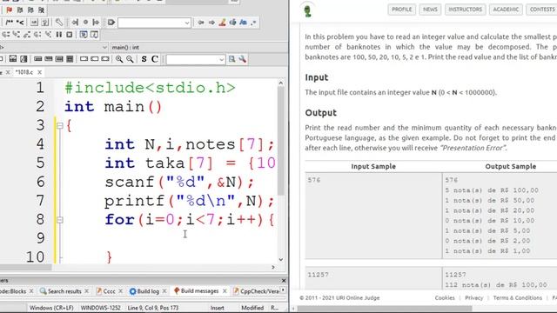Viewport: 557px width, 313px height.
Task: Close the *1018.c editor tab
Action: (x=40, y=72)
